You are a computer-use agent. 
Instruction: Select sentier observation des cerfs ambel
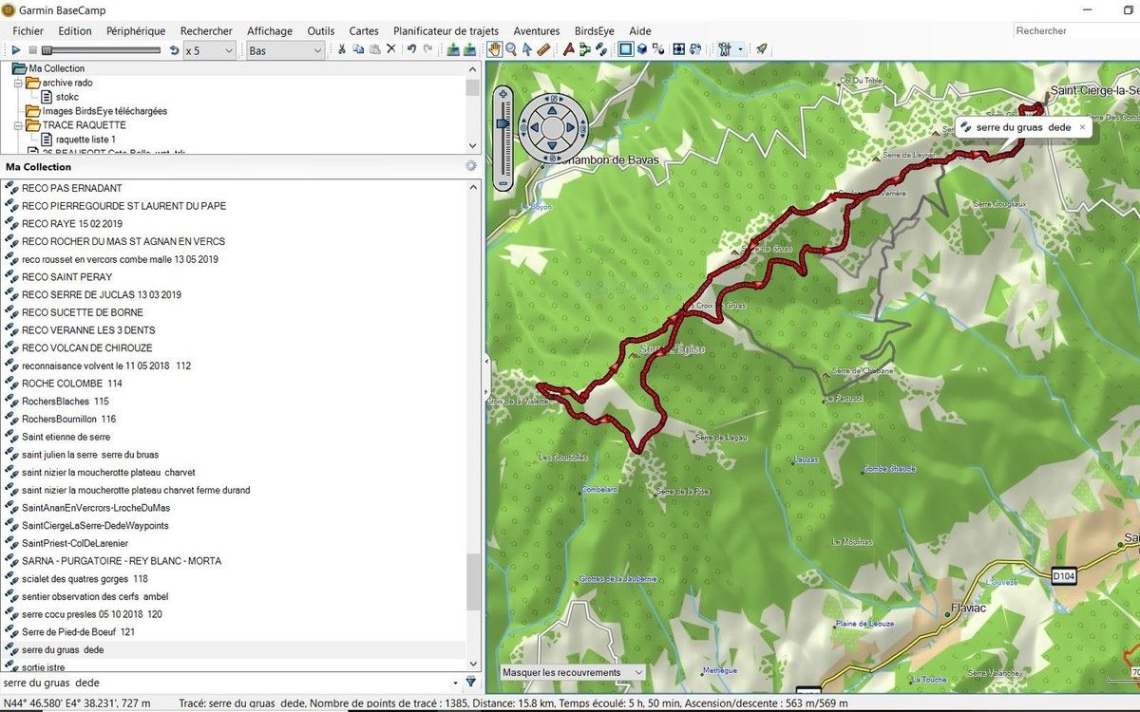coord(95,597)
